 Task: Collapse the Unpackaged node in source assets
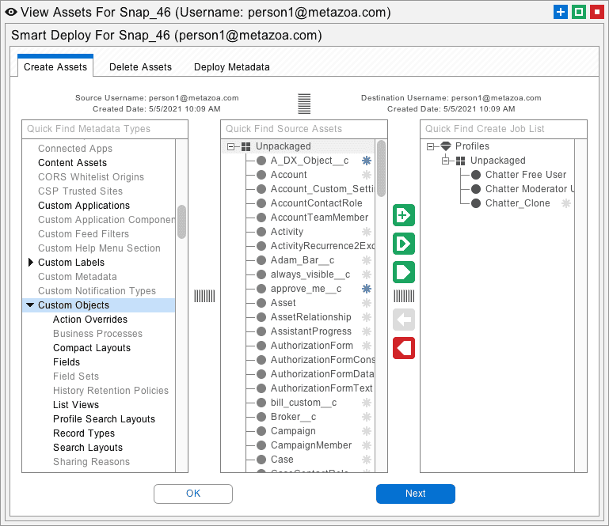click(230, 146)
